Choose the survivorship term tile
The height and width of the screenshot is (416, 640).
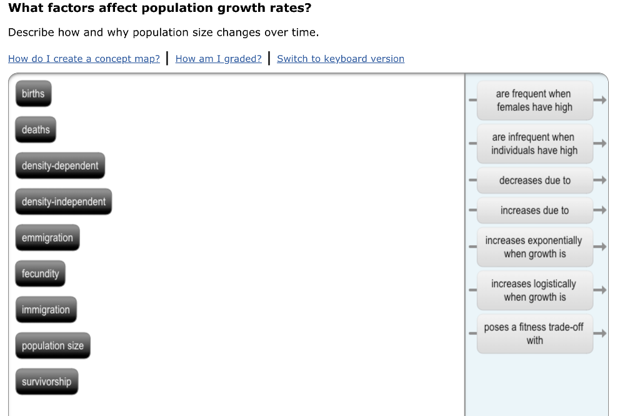(47, 381)
